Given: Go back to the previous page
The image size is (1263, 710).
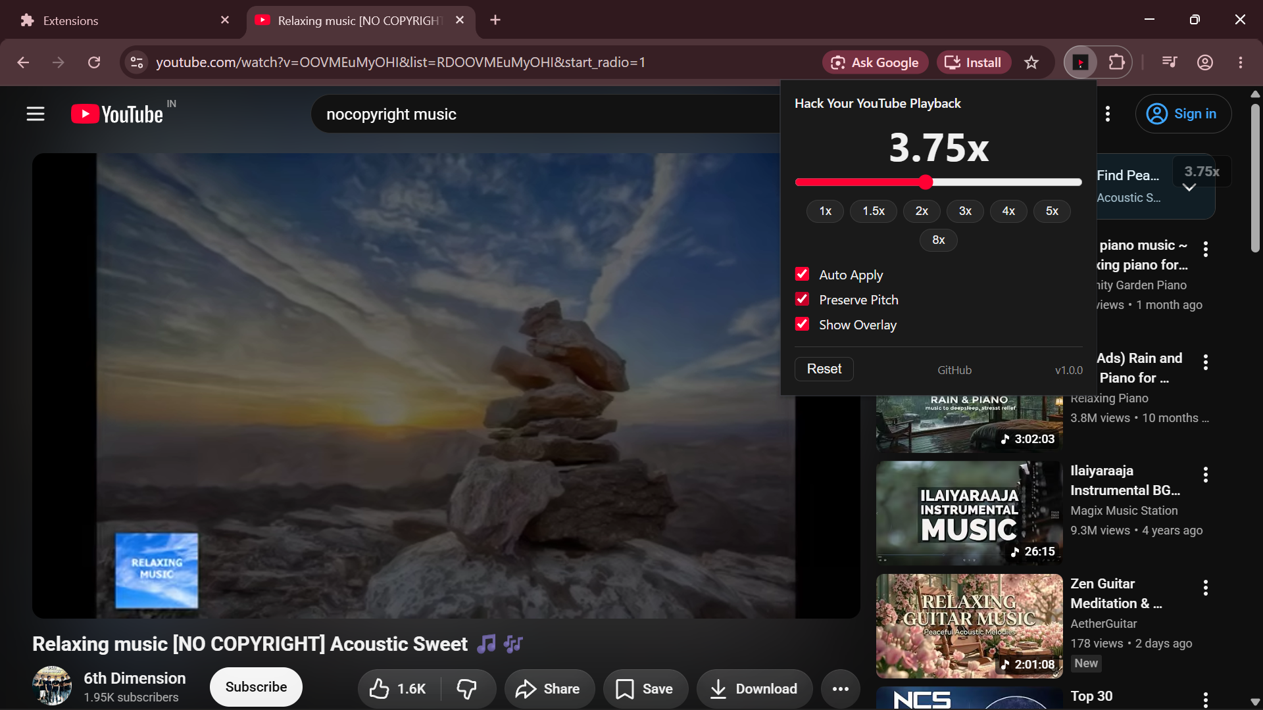Looking at the screenshot, I should click(23, 62).
